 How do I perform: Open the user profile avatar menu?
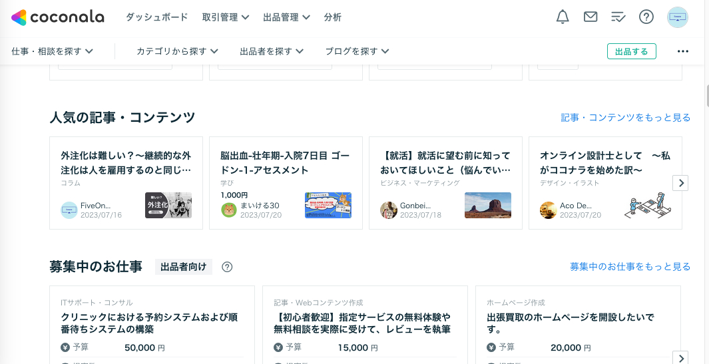(x=678, y=17)
